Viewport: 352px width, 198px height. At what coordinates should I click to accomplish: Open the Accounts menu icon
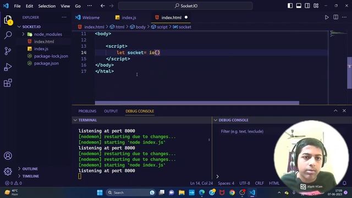pyautogui.click(x=8, y=156)
